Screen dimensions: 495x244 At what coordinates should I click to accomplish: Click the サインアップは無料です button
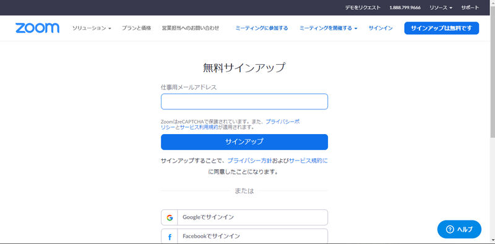coord(441,28)
